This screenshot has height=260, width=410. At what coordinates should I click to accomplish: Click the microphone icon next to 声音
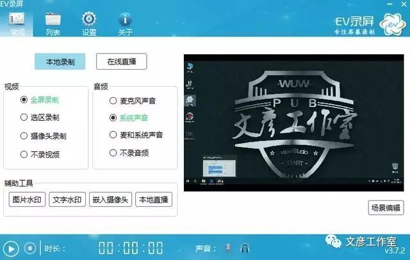coord(228,248)
